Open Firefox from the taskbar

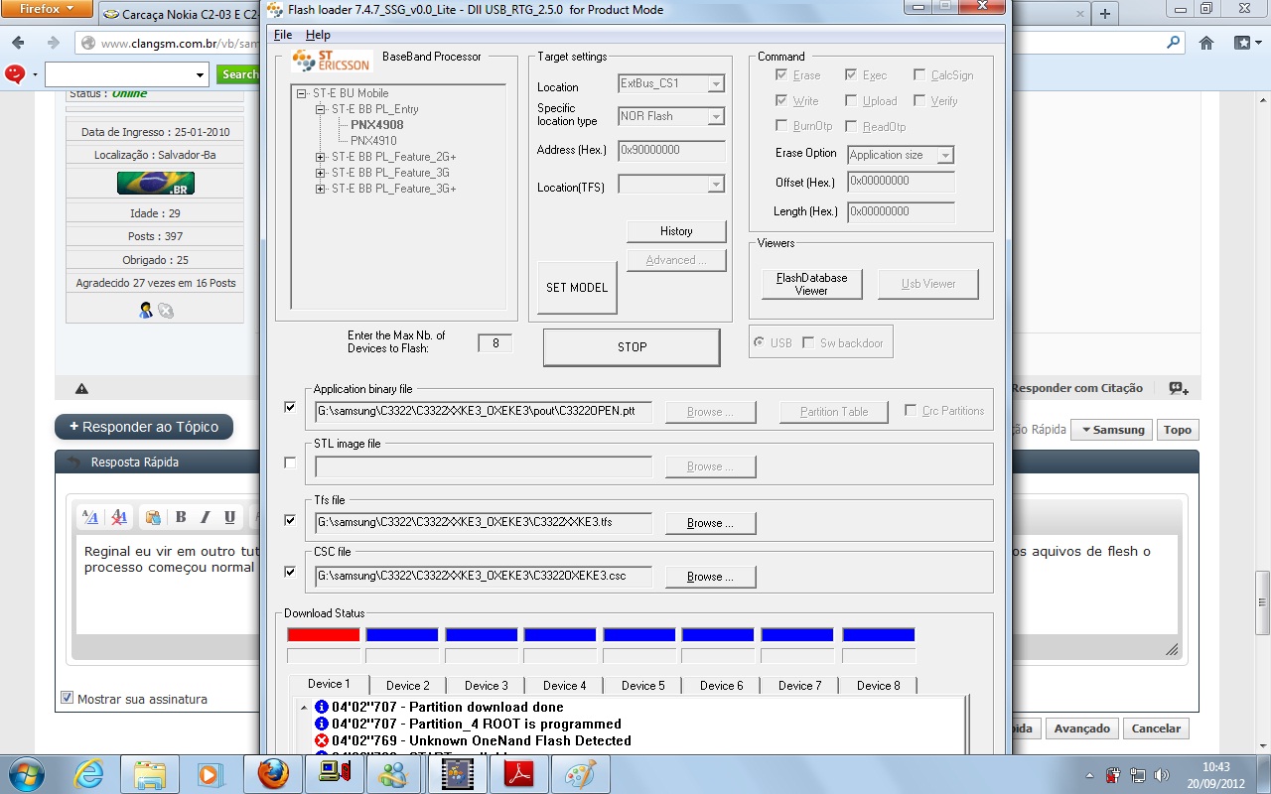click(273, 774)
